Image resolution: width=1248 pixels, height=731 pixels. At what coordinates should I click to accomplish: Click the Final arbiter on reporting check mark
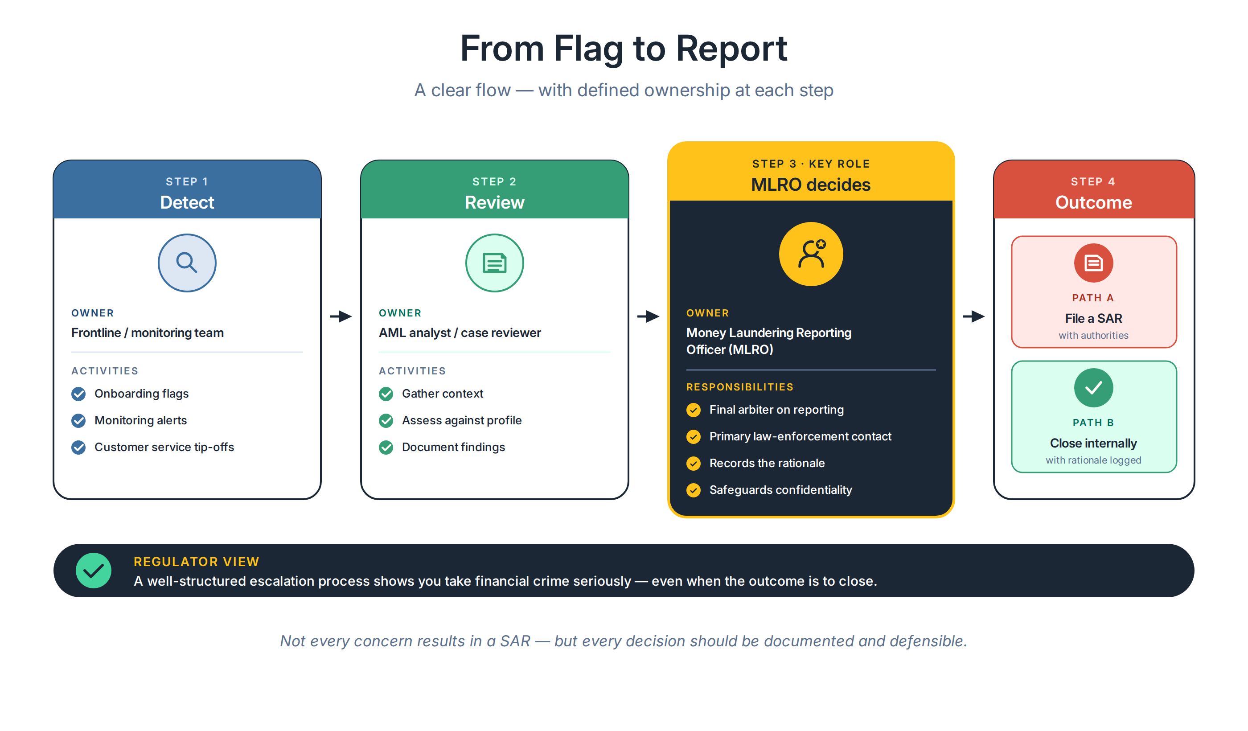click(694, 410)
